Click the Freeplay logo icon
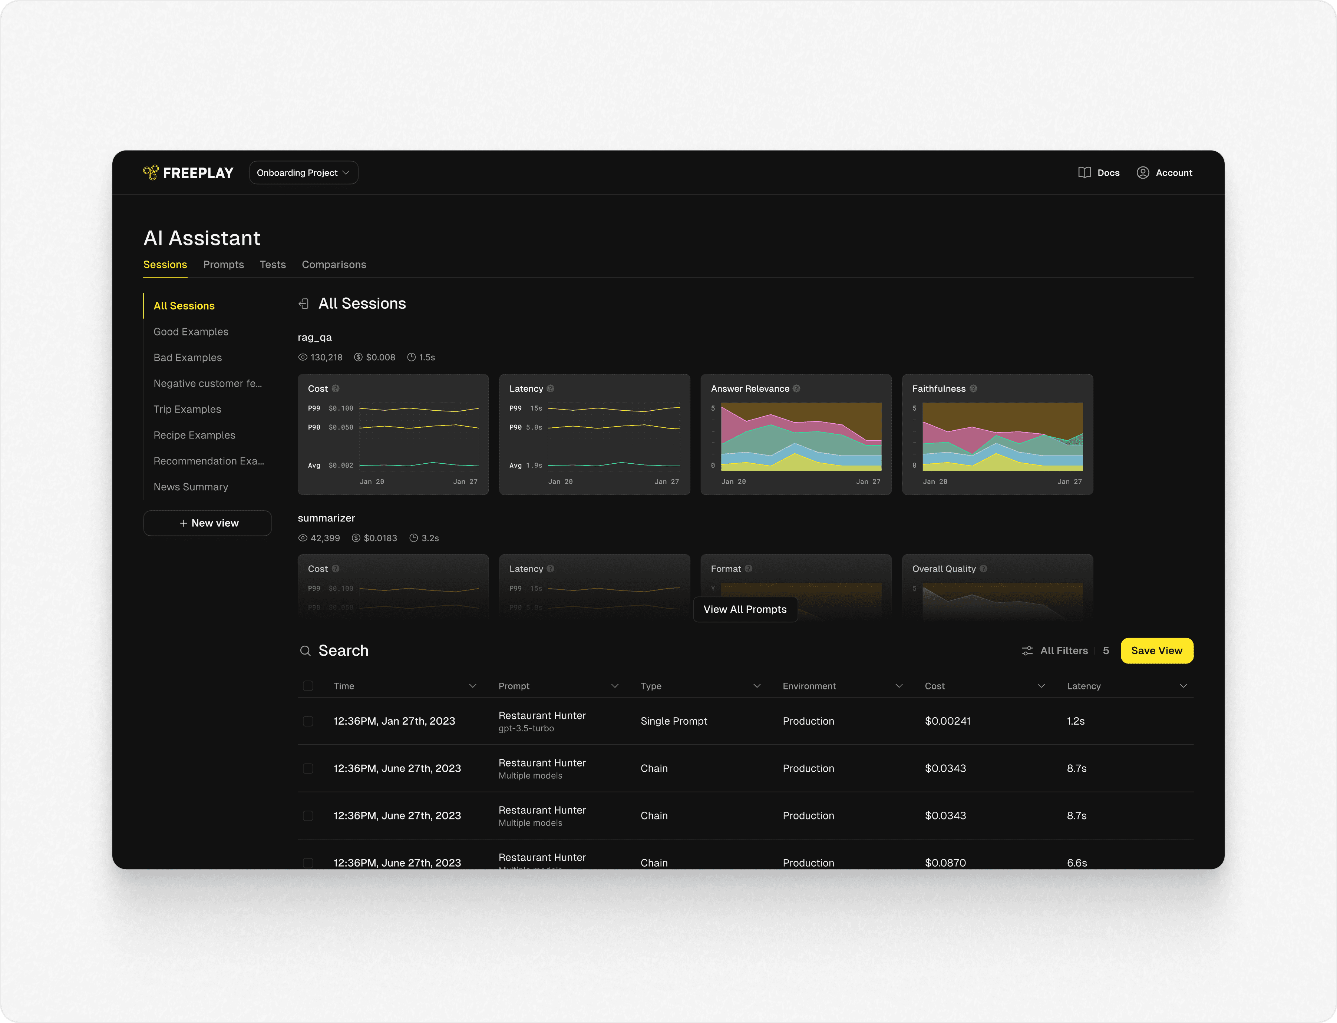Viewport: 1337px width, 1023px height. (151, 172)
